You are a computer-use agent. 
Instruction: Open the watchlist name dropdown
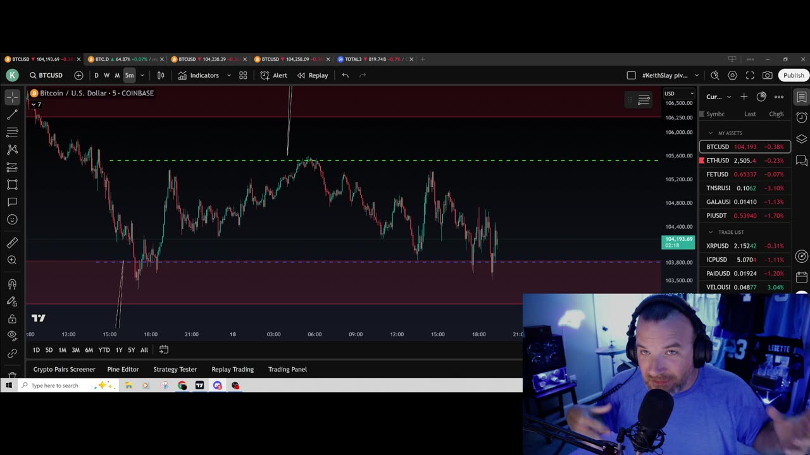point(719,97)
